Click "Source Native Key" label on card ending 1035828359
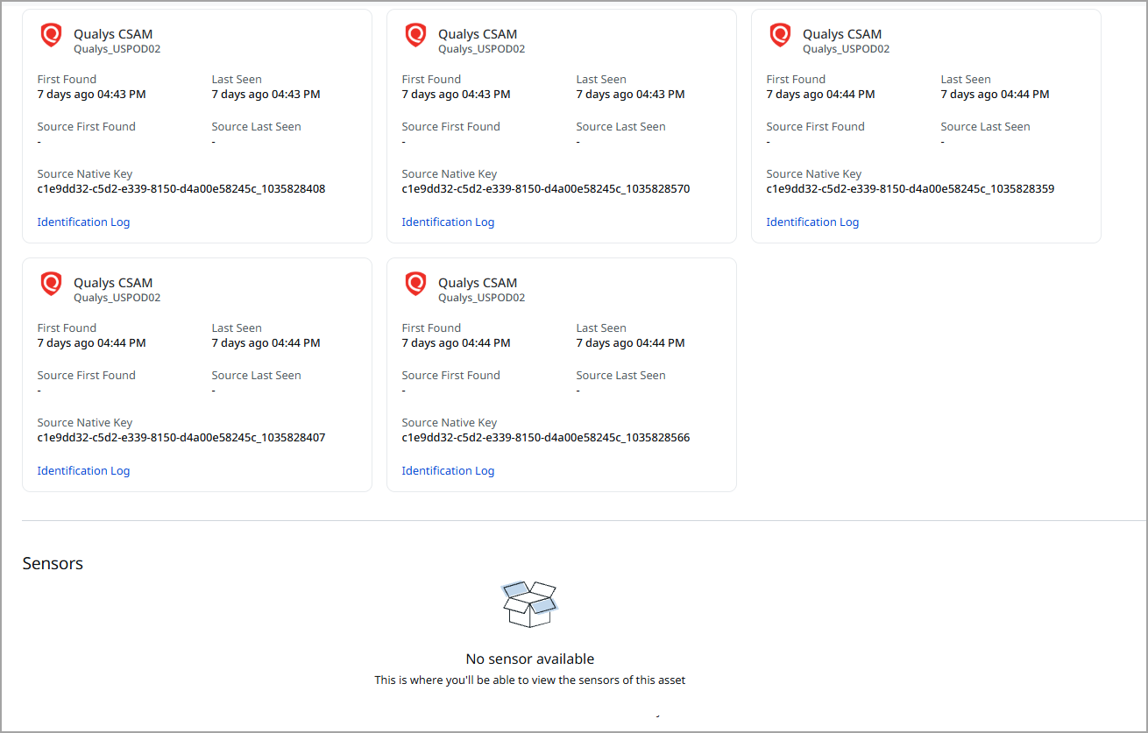Screen dimensions: 1148x733 click(814, 174)
